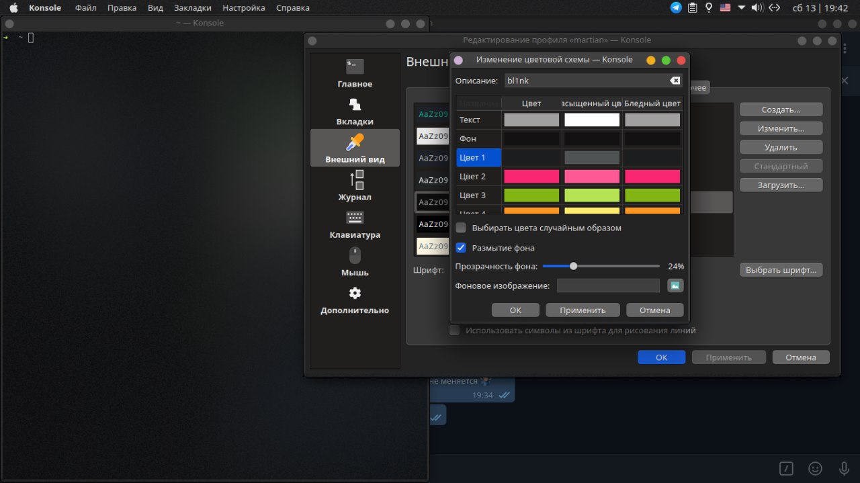This screenshot has height=483, width=860.
Task: Click the Фоновое изображение path field
Action: click(x=608, y=286)
